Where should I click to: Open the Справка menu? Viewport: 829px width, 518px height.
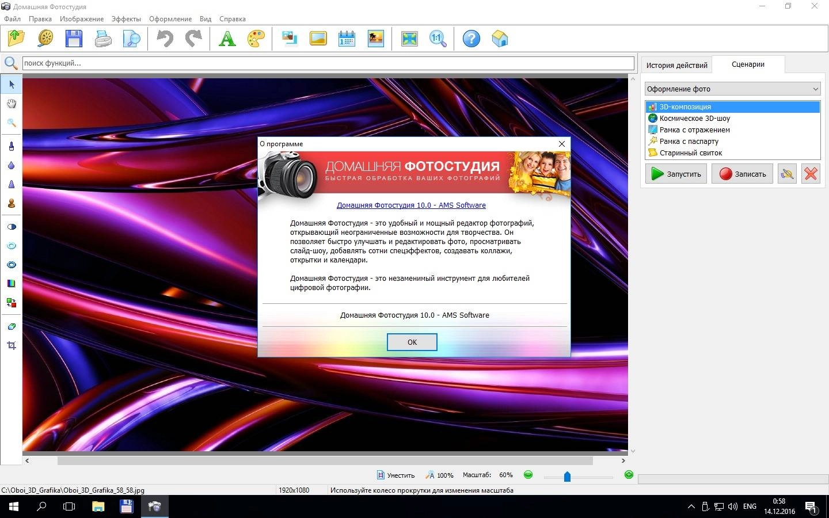[233, 19]
